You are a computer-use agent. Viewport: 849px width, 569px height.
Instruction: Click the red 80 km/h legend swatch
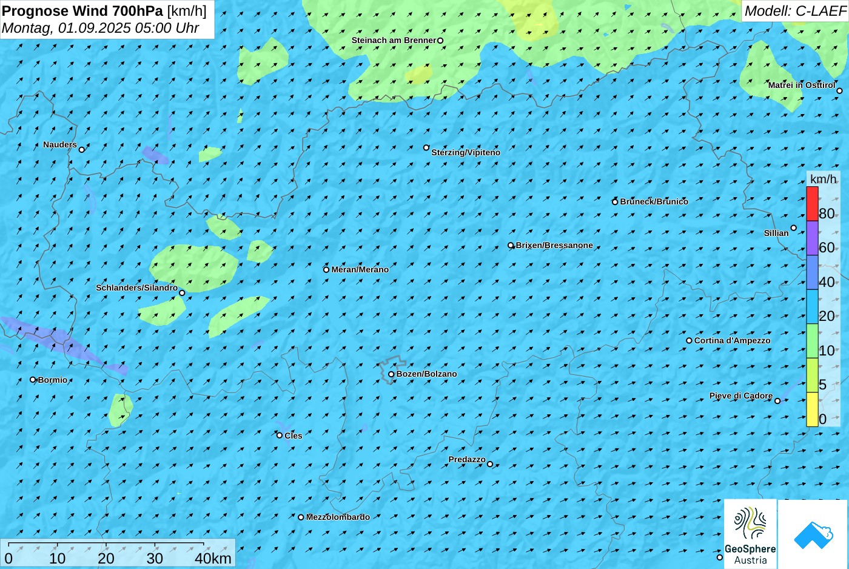point(812,204)
